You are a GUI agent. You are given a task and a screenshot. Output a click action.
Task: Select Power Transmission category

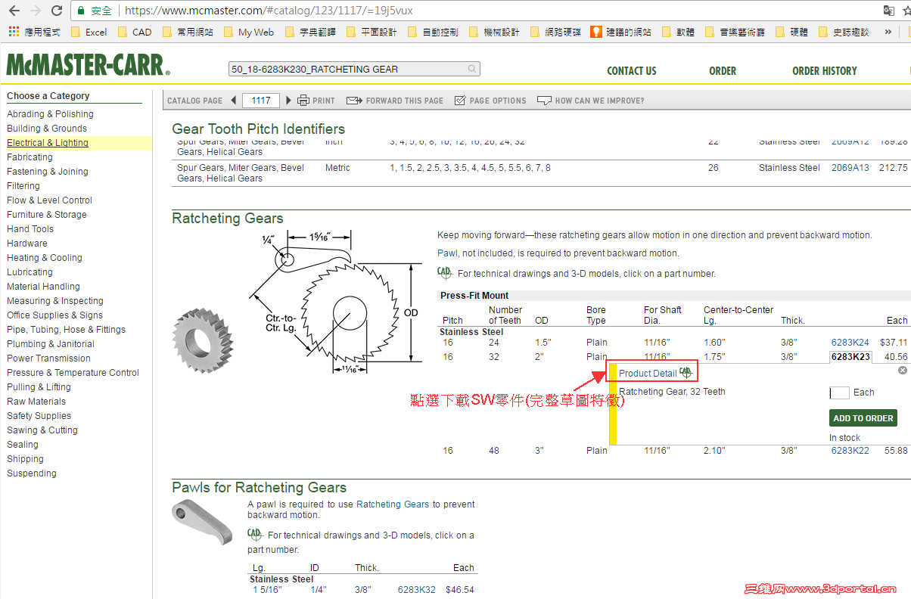coord(48,358)
